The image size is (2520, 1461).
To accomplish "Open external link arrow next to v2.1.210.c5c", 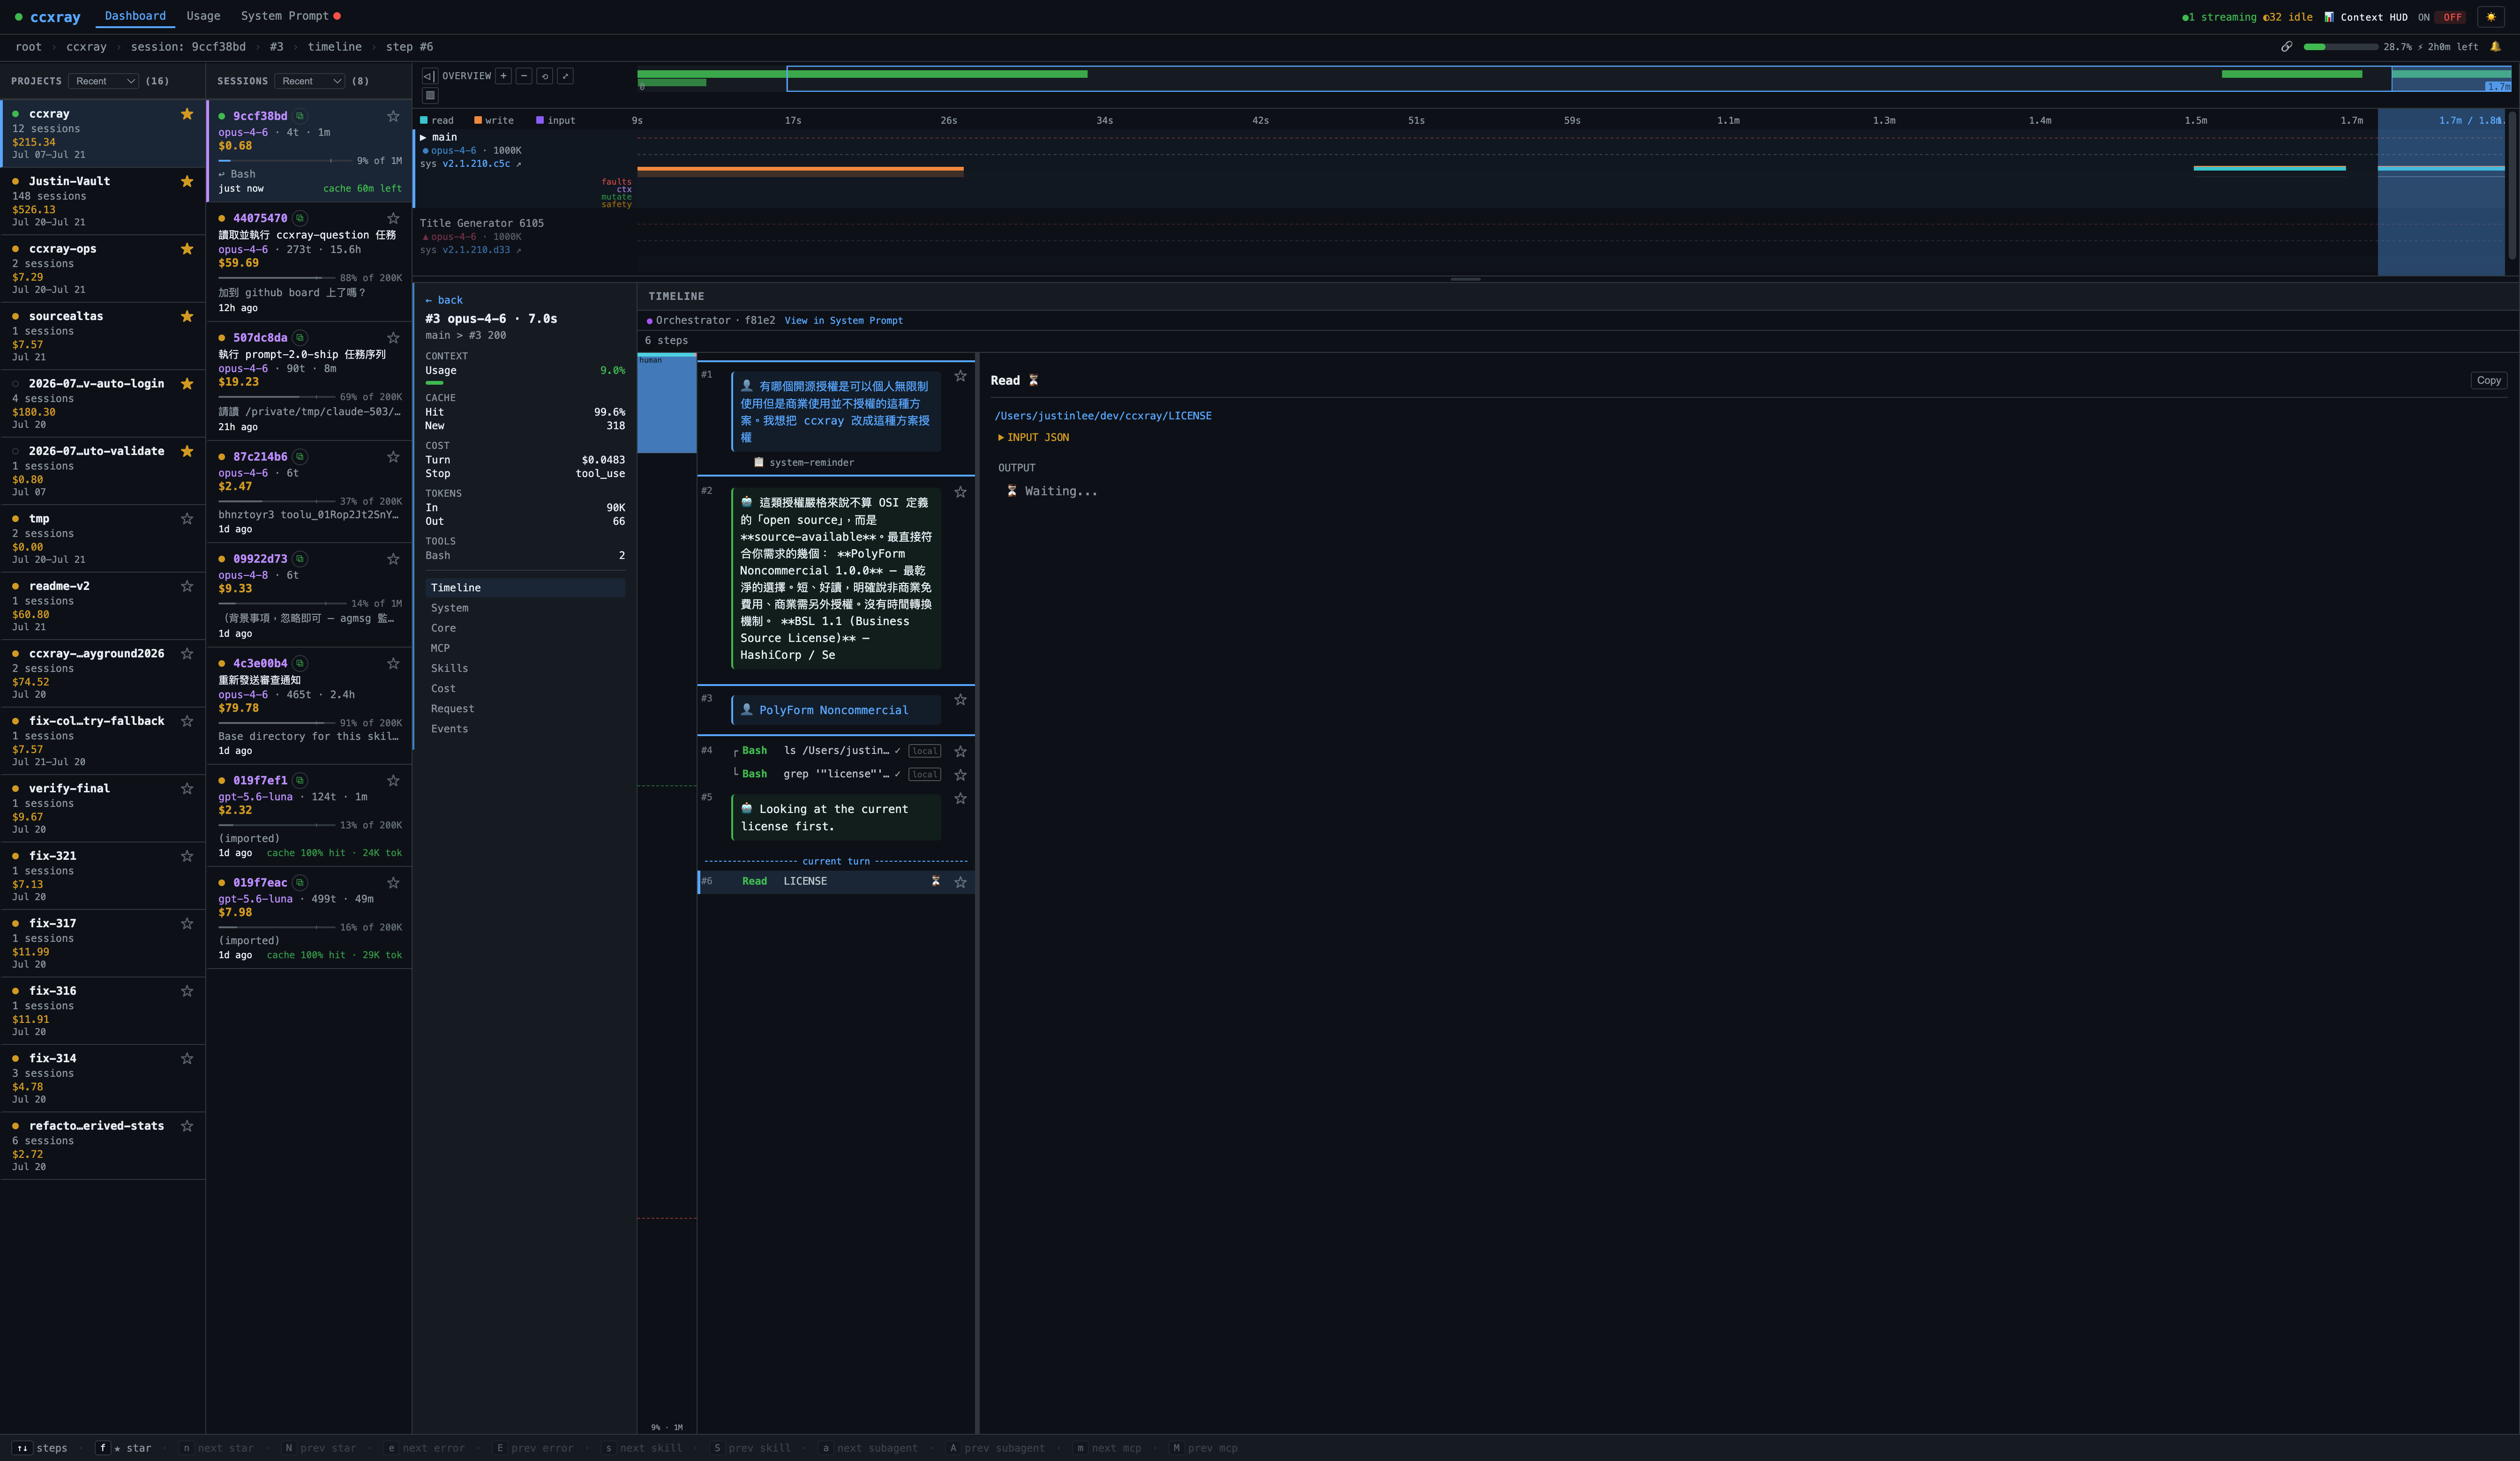I will 518,164.
